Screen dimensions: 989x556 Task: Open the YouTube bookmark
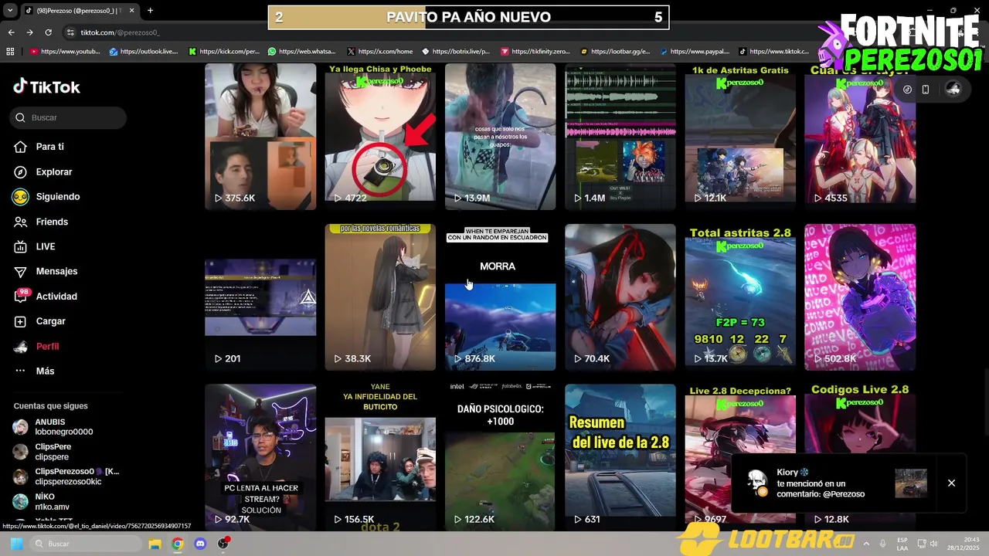point(65,52)
